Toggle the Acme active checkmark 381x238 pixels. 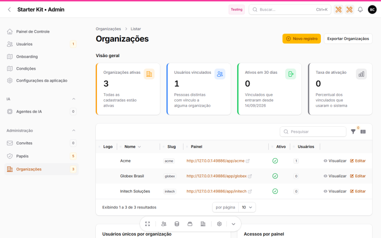275,161
